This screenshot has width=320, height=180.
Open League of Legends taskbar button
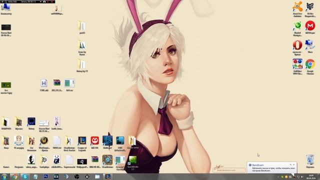tap(108, 176)
